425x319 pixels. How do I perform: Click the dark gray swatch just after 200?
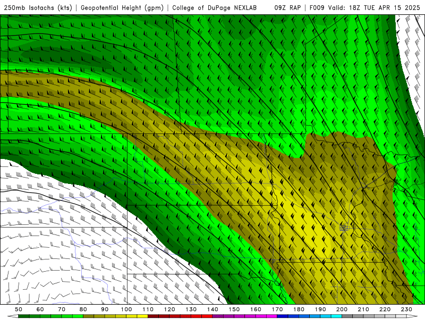pyautogui.click(x=347, y=316)
